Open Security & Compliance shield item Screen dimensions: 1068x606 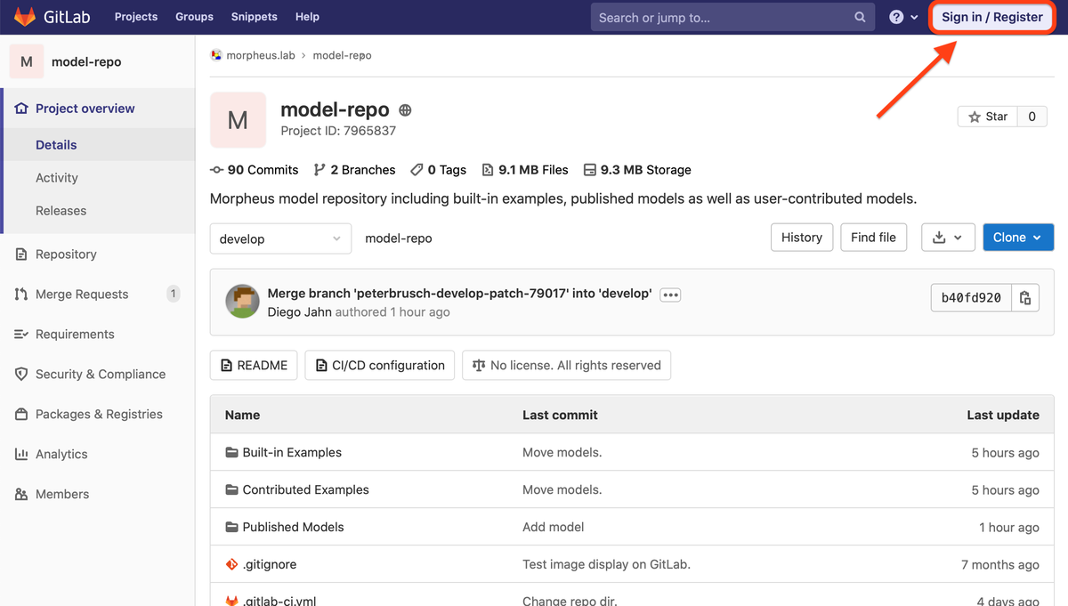pyautogui.click(x=100, y=375)
